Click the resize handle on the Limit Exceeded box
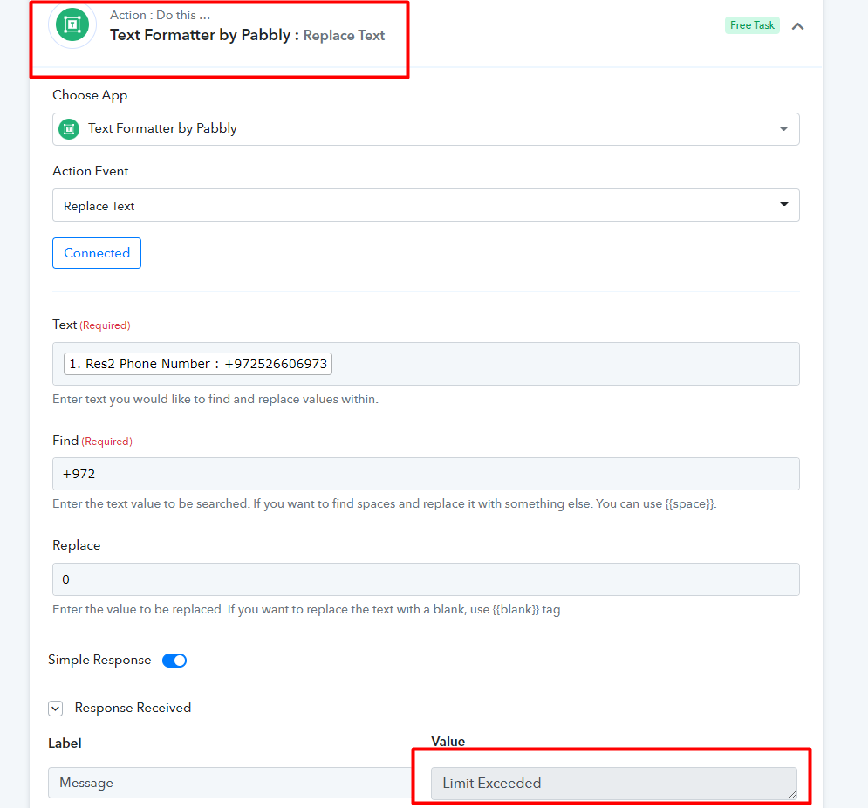 click(792, 795)
